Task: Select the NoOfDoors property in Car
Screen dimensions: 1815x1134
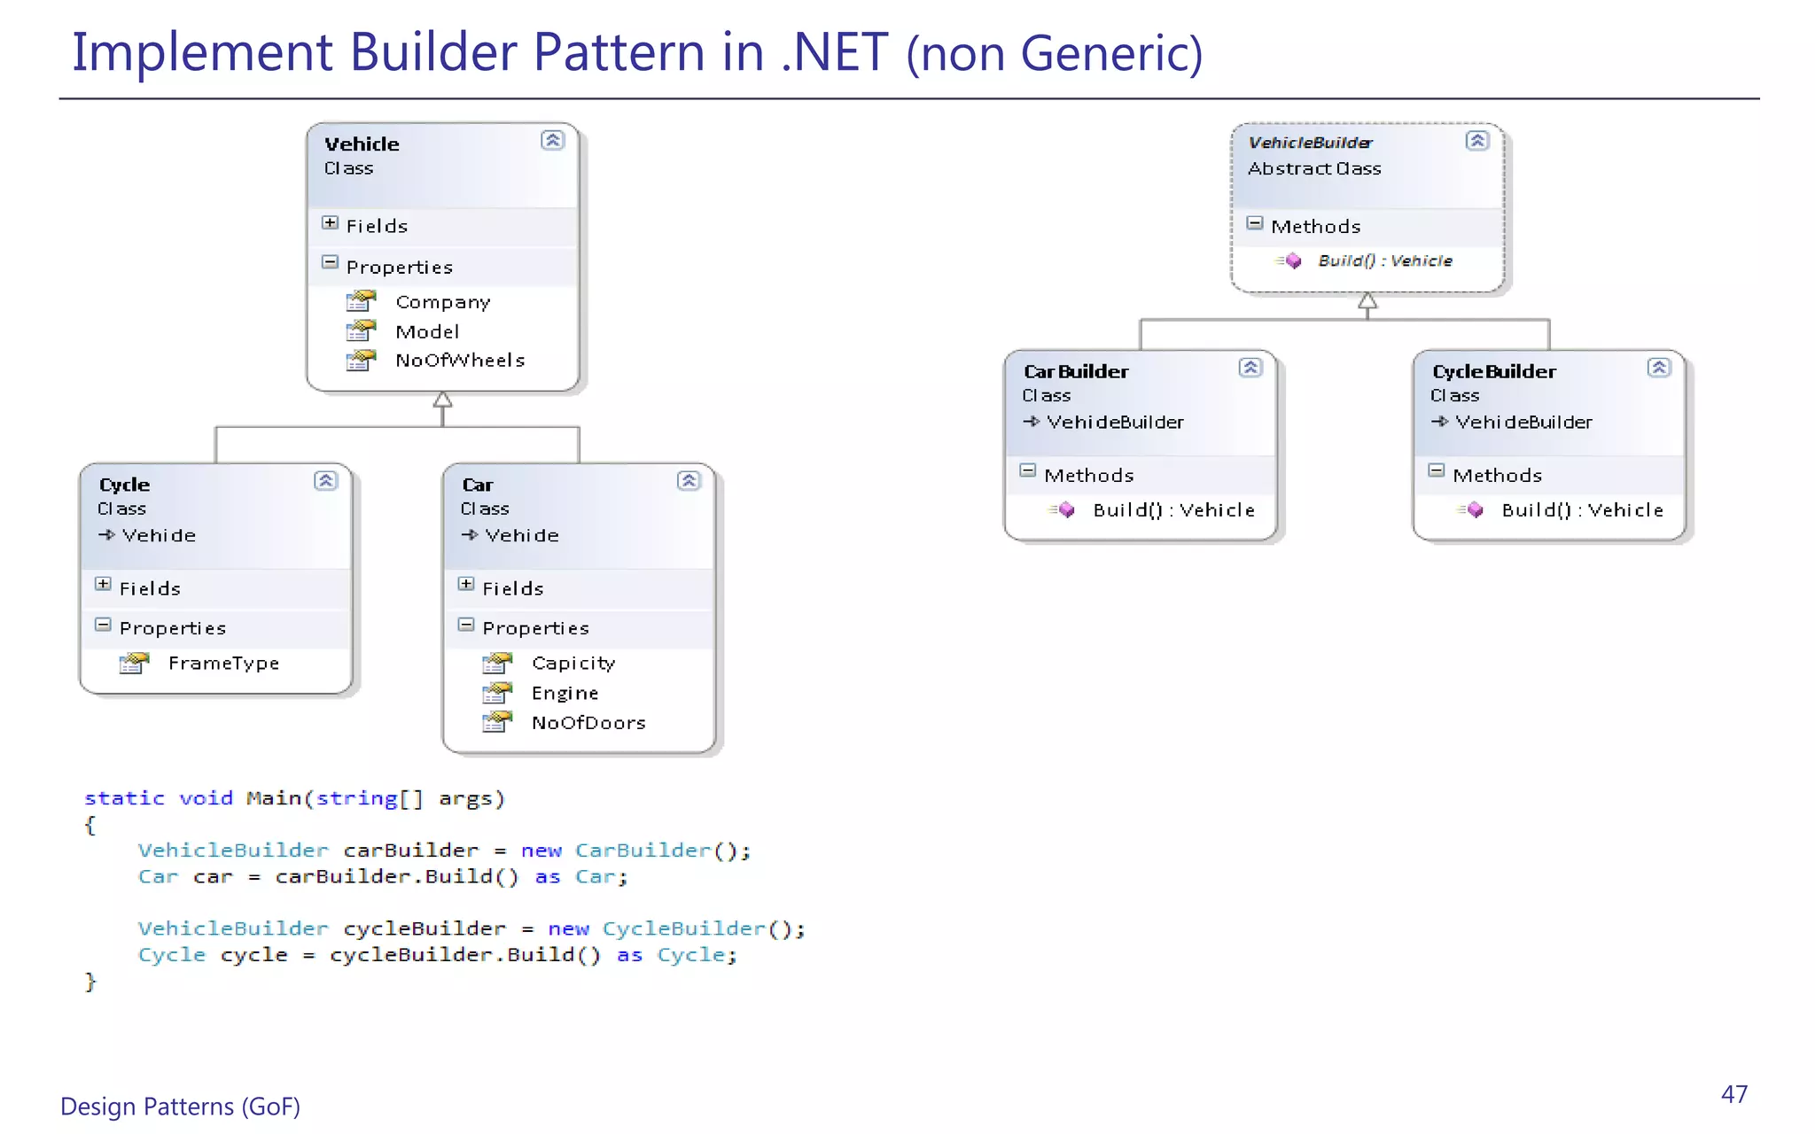Action: (x=588, y=723)
